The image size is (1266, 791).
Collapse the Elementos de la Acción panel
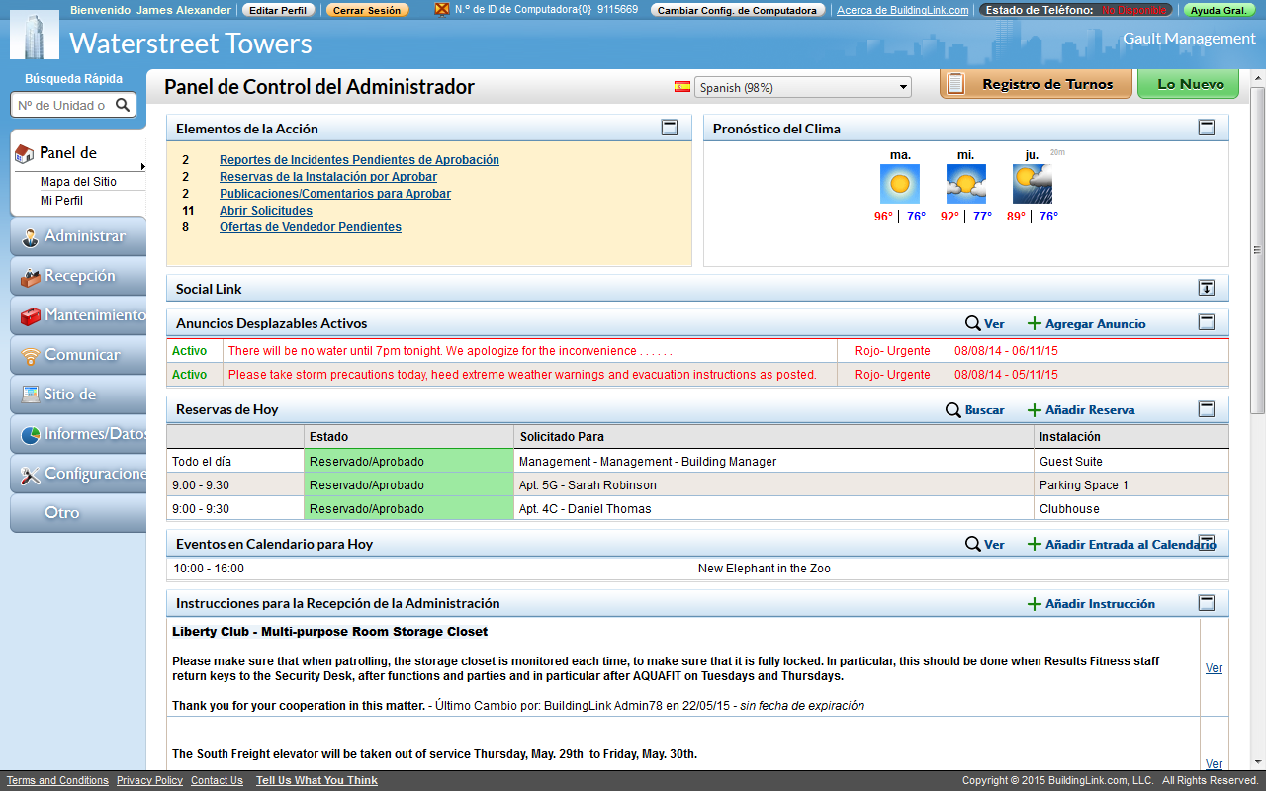click(670, 127)
